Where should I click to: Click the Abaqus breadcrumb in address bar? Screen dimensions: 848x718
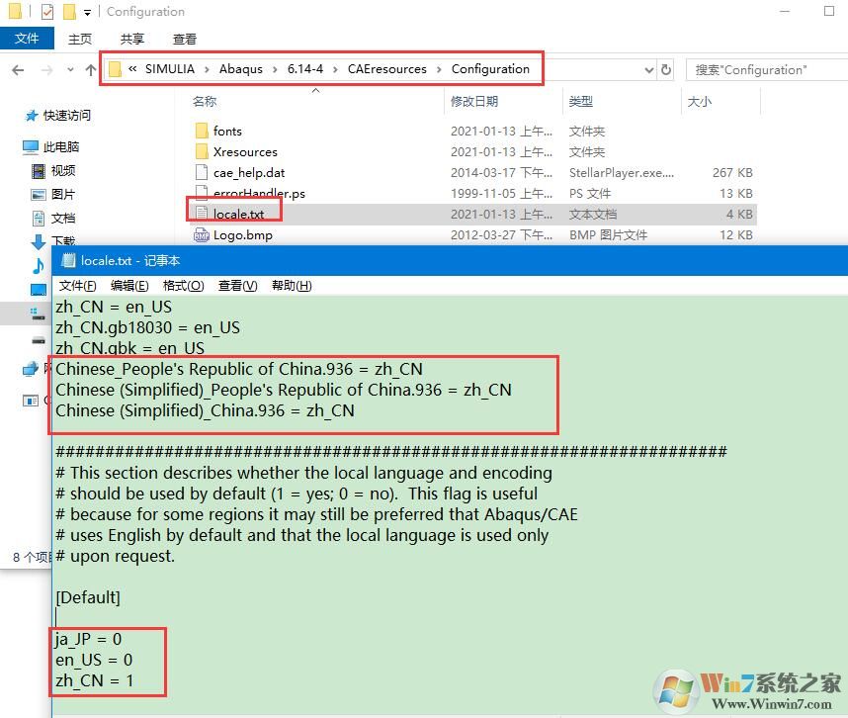coord(240,69)
